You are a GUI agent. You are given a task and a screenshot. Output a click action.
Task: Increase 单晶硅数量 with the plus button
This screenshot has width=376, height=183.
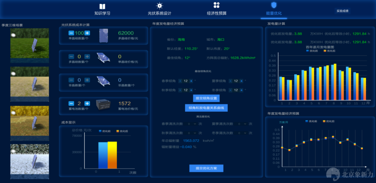87,33
